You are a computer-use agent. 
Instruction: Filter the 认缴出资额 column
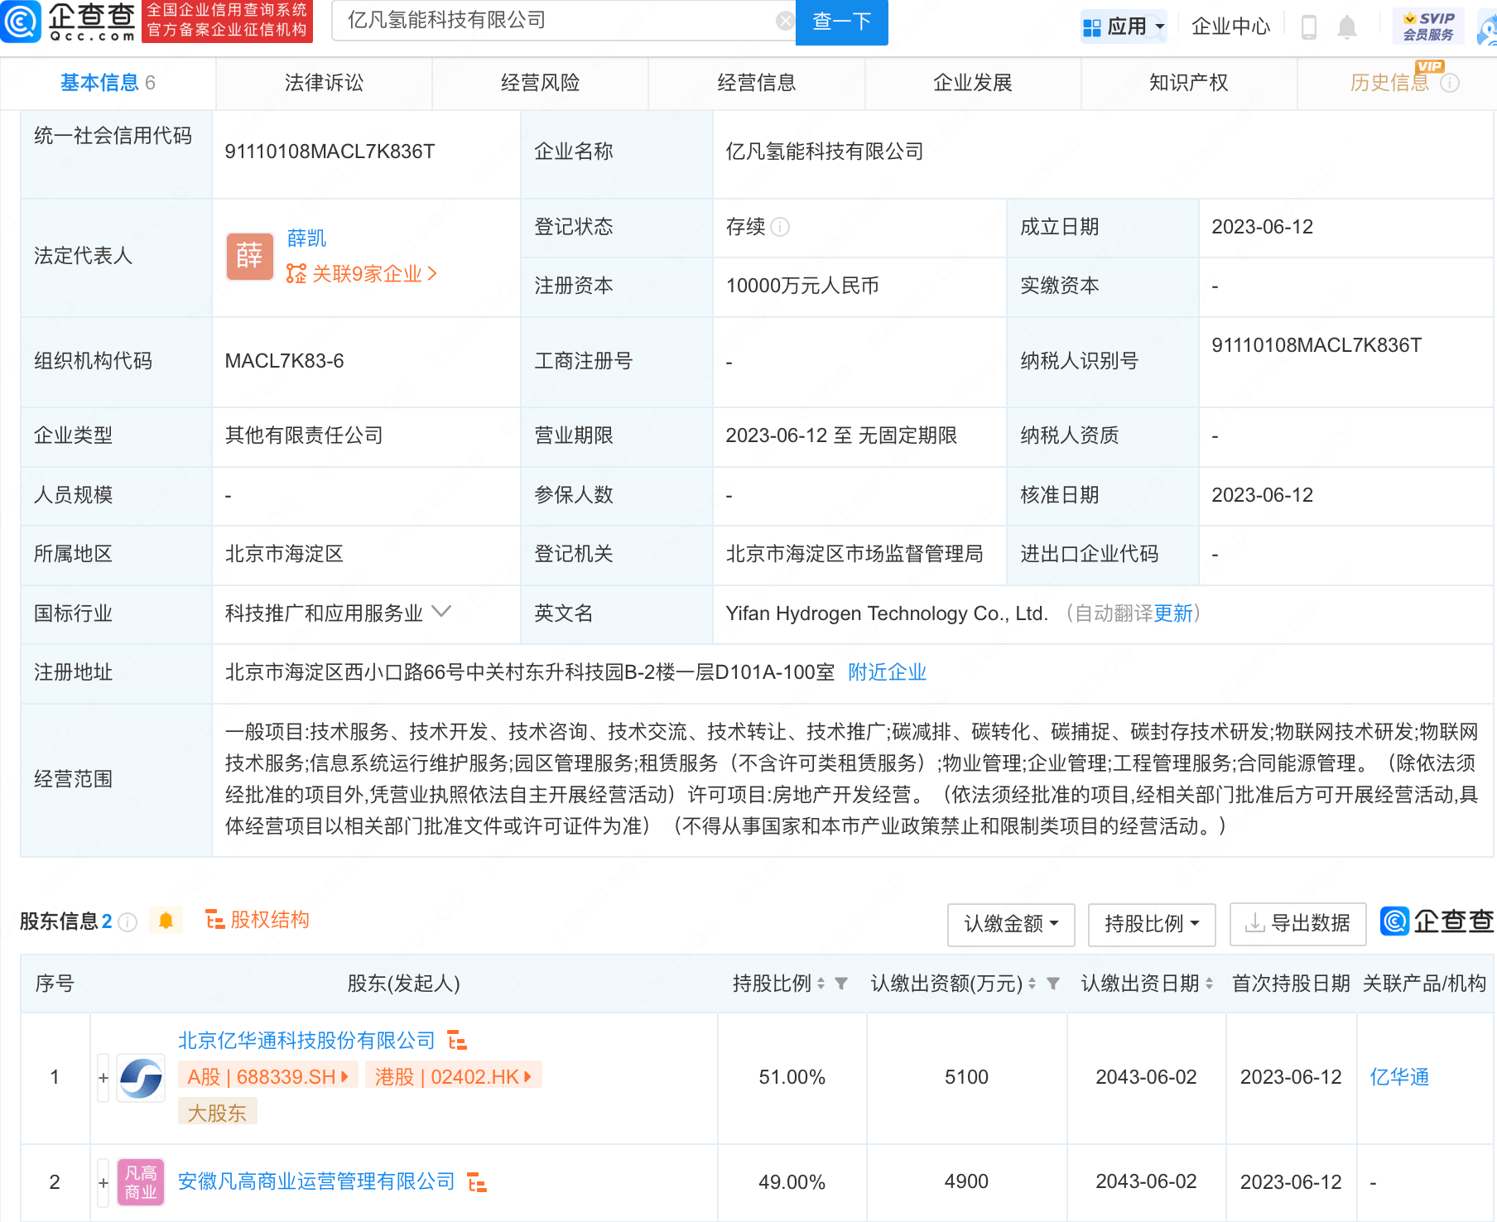pyautogui.click(x=1053, y=984)
